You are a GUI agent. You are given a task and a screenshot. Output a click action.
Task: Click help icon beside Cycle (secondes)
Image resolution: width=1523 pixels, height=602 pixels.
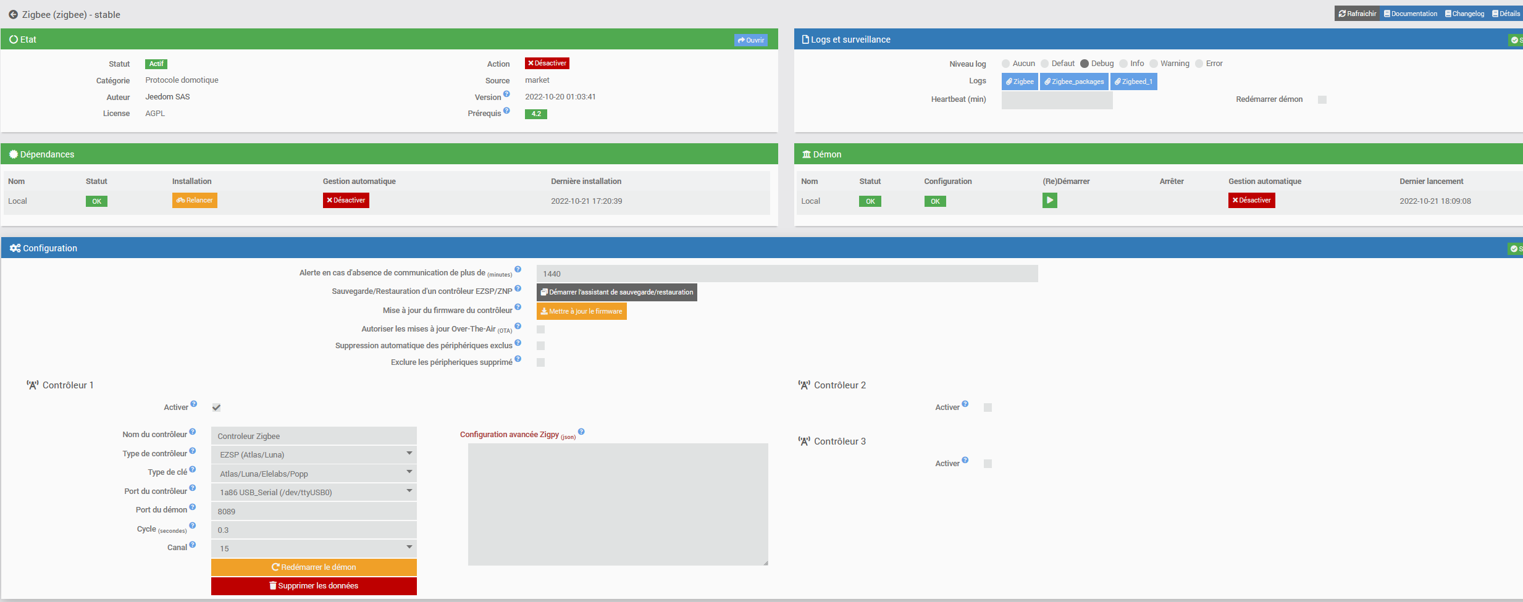(193, 525)
